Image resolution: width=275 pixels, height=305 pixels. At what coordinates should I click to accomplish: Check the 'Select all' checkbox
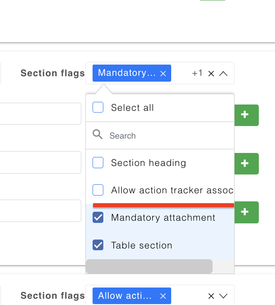[98, 108]
